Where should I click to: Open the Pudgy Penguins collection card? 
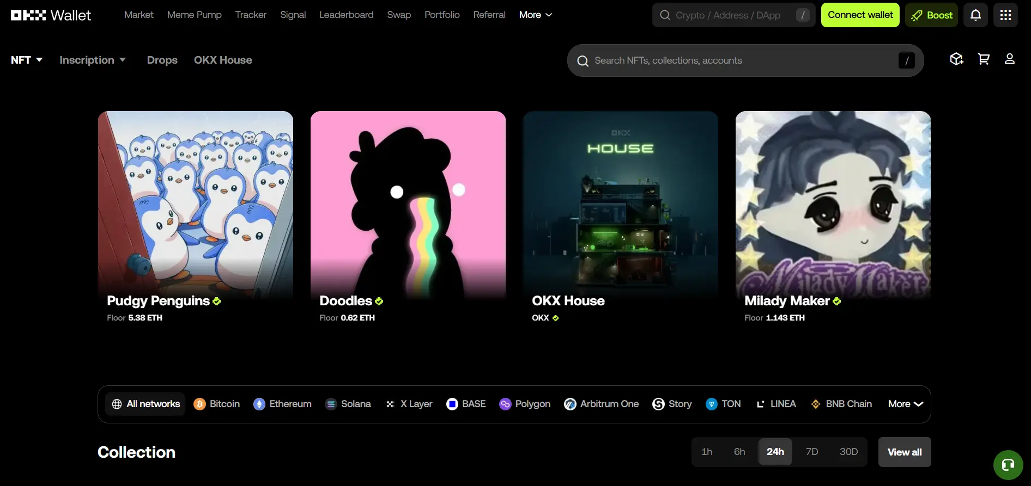[195, 218]
